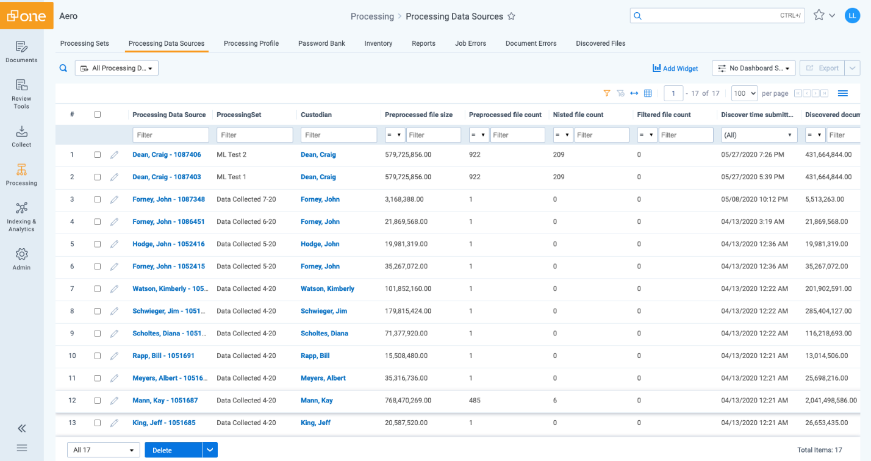This screenshot has width=871, height=461.
Task: Tick the checkbox for row 5
Action: point(98,244)
